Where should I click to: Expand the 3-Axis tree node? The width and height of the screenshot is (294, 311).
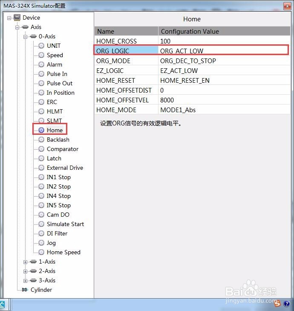click(x=26, y=281)
